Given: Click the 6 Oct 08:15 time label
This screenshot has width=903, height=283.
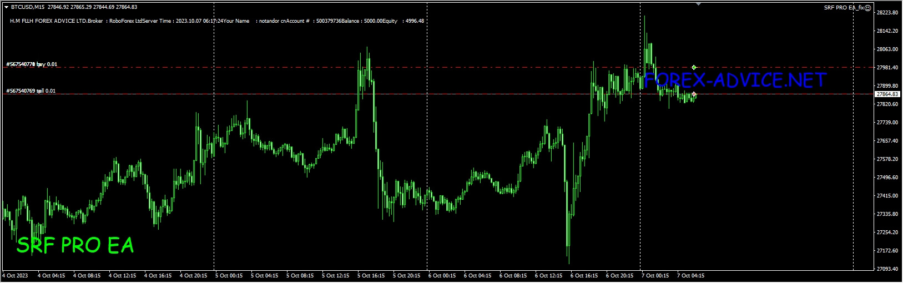Looking at the screenshot, I should (513, 275).
